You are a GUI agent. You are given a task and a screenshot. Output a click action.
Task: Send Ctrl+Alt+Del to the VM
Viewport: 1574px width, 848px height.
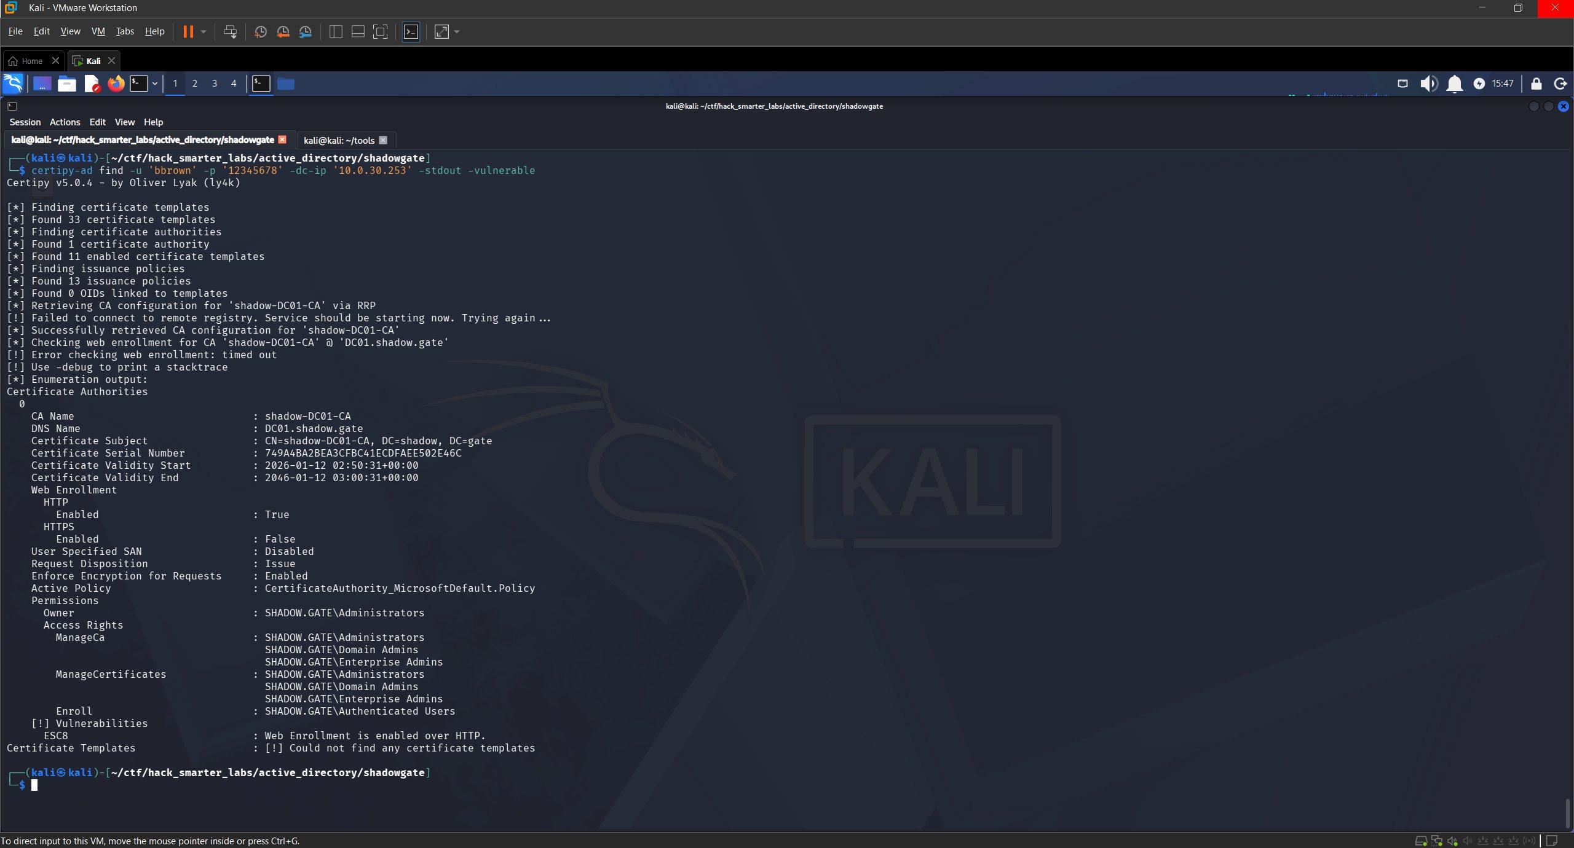point(230,31)
